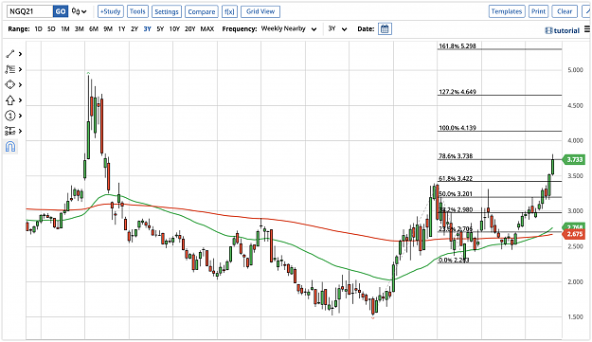Click the Print button
Image resolution: width=592 pixels, height=342 pixels.
point(538,11)
